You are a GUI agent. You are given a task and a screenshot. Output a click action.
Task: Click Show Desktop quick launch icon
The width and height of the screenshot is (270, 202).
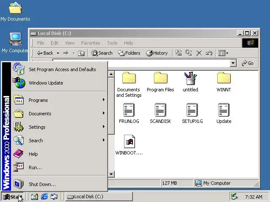coord(35,197)
